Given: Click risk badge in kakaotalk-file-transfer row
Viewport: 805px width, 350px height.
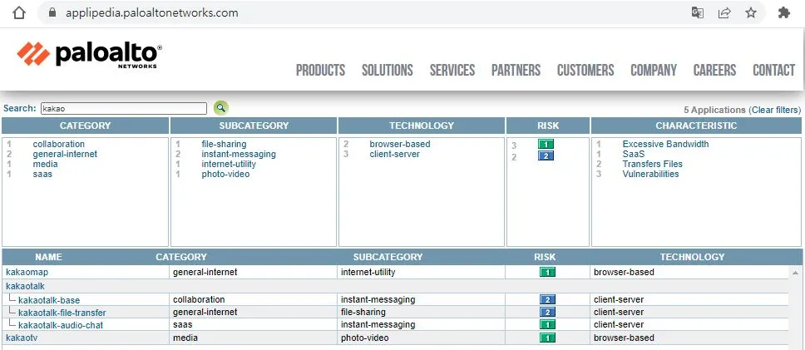Looking at the screenshot, I should point(547,312).
